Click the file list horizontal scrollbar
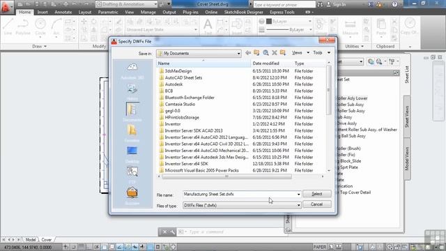 [x=226, y=176]
